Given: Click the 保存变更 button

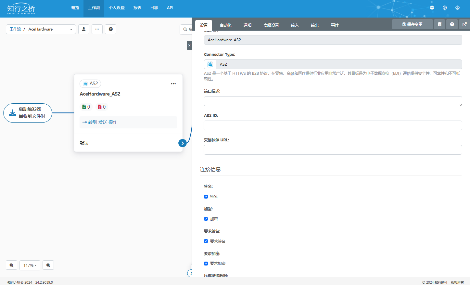Looking at the screenshot, I should (413, 24).
